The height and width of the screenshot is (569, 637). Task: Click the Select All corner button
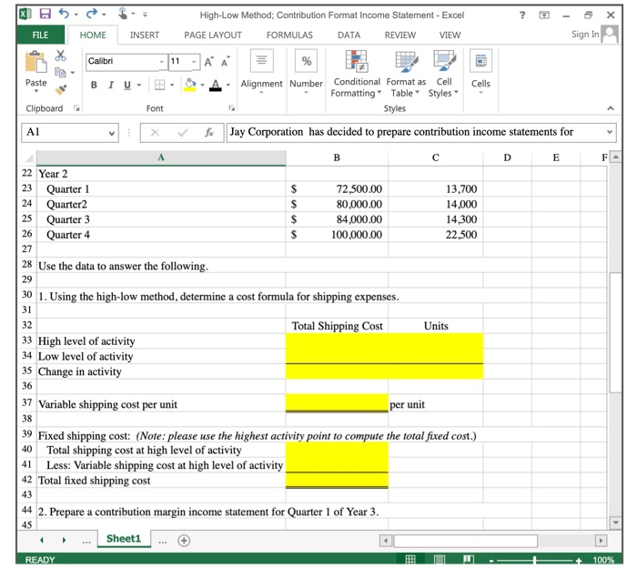(x=28, y=157)
